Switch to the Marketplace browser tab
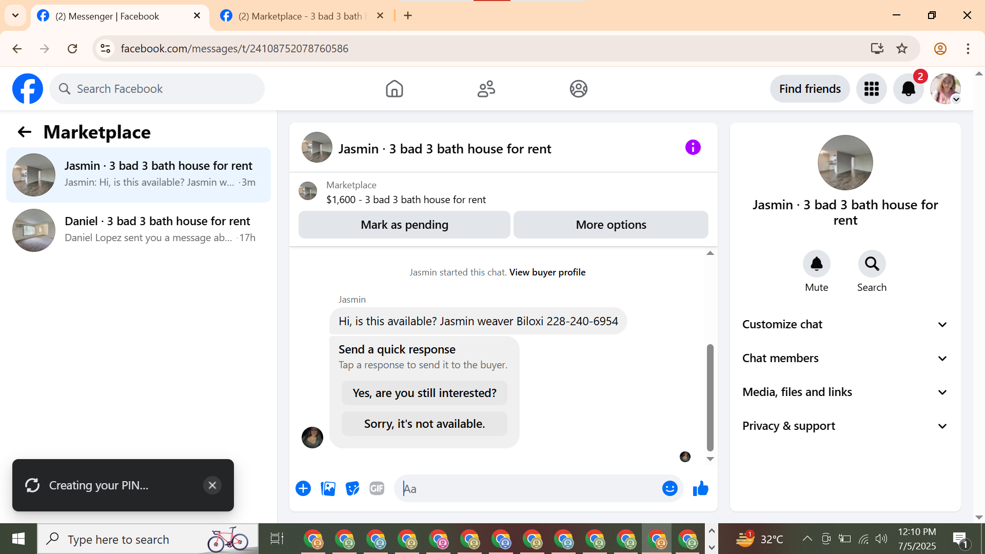 click(x=300, y=16)
